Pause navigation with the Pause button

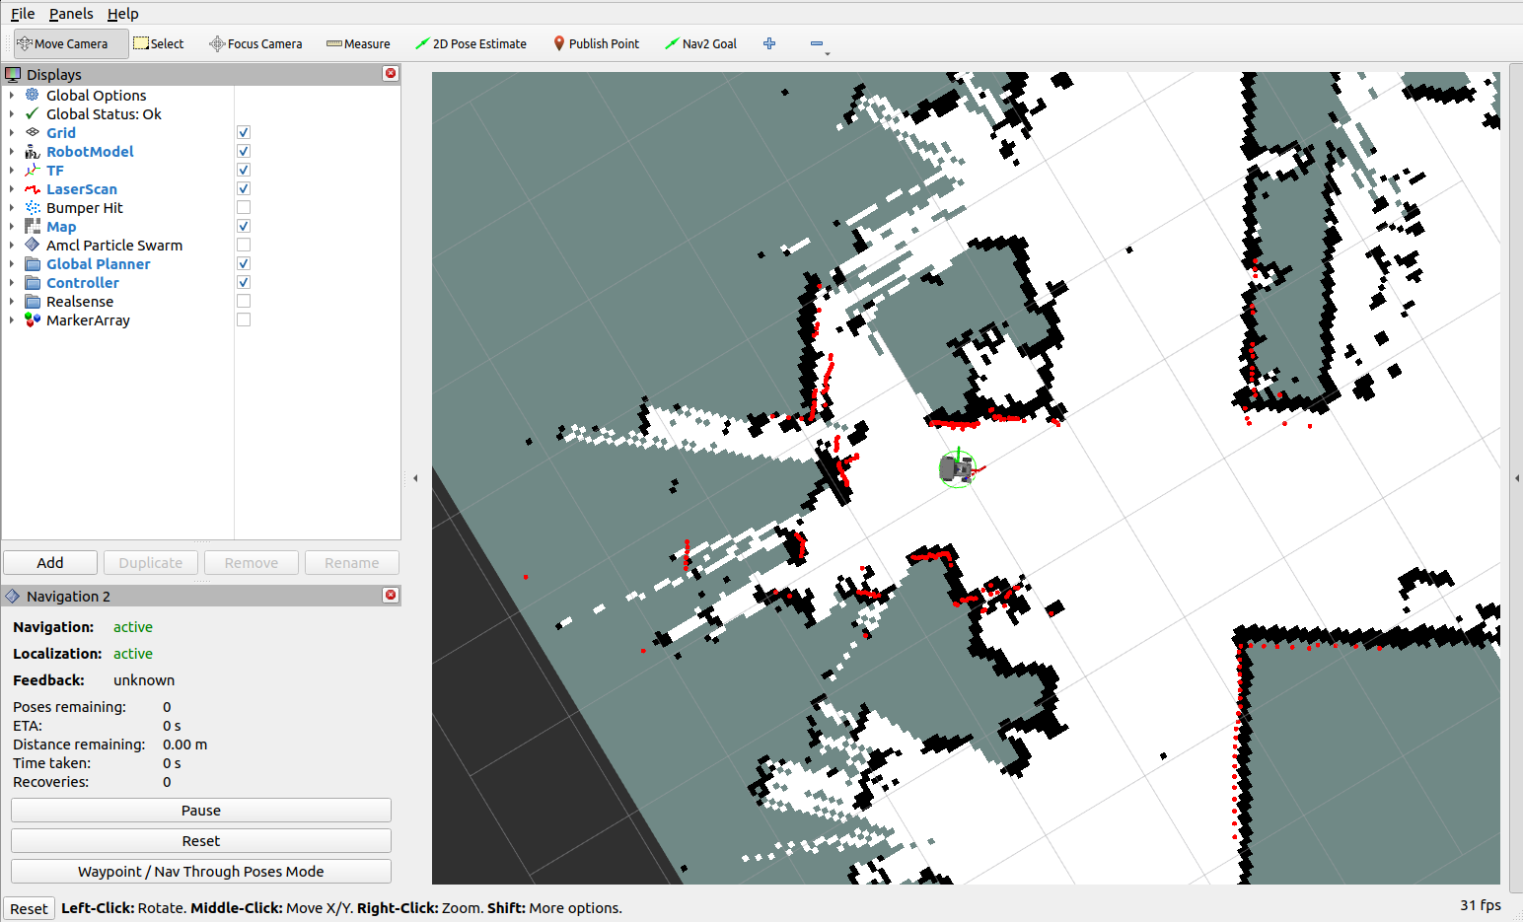201,810
